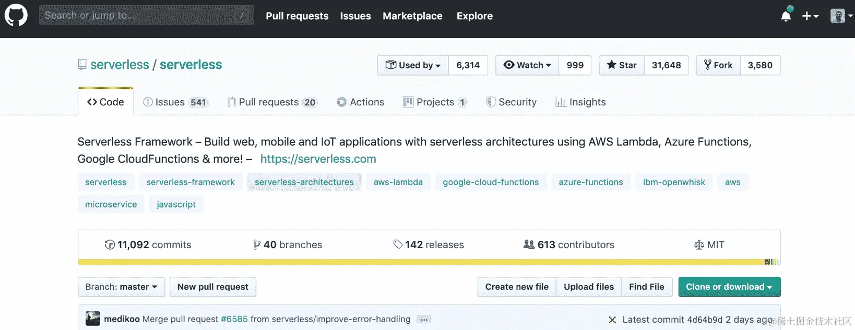This screenshot has width=855, height=330.
Task: Switch to the Code tab
Action: tap(105, 102)
